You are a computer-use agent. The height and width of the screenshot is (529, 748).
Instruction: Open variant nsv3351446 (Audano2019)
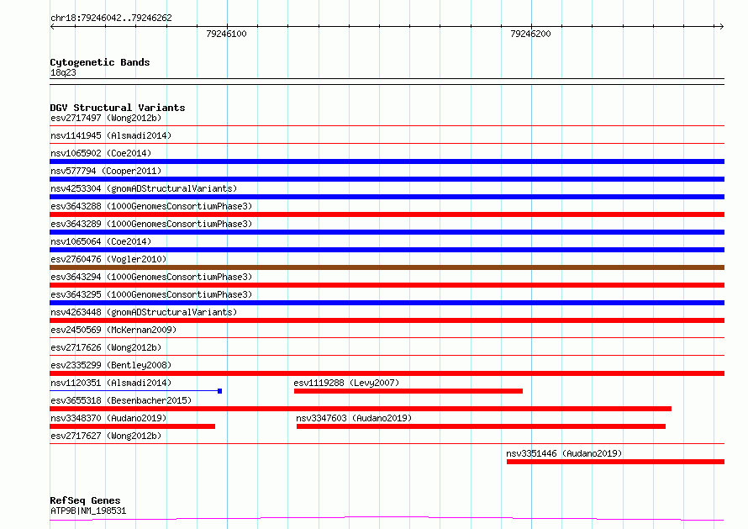tap(564, 453)
